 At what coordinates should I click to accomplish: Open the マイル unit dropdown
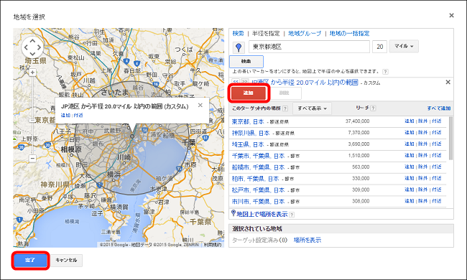[x=404, y=46]
